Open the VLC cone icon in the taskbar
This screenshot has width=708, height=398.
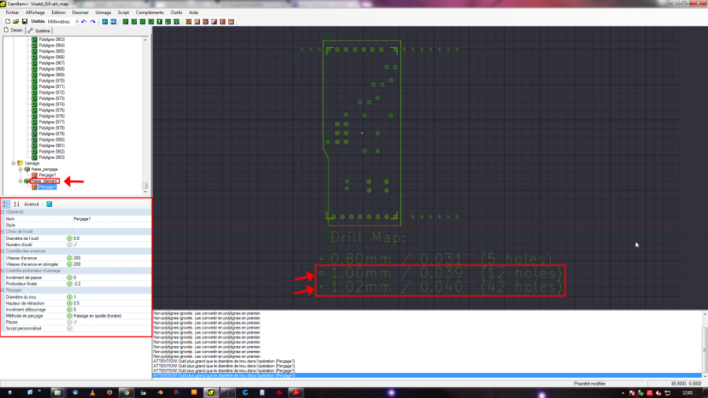click(x=92, y=392)
